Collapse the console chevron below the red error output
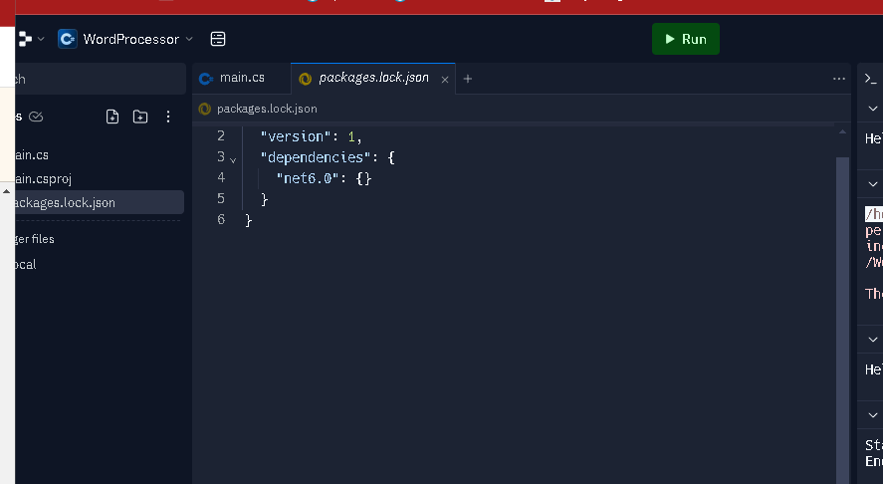This screenshot has height=484, width=883. click(x=873, y=340)
